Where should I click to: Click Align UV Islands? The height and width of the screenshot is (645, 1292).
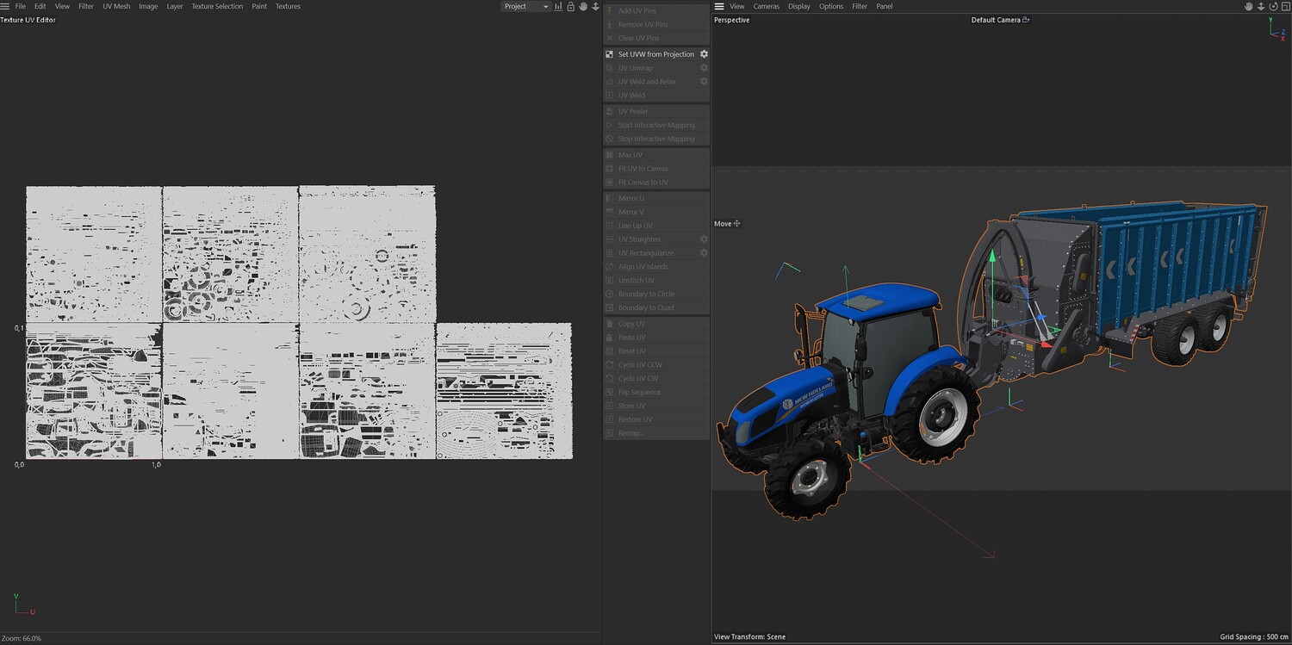656,267
